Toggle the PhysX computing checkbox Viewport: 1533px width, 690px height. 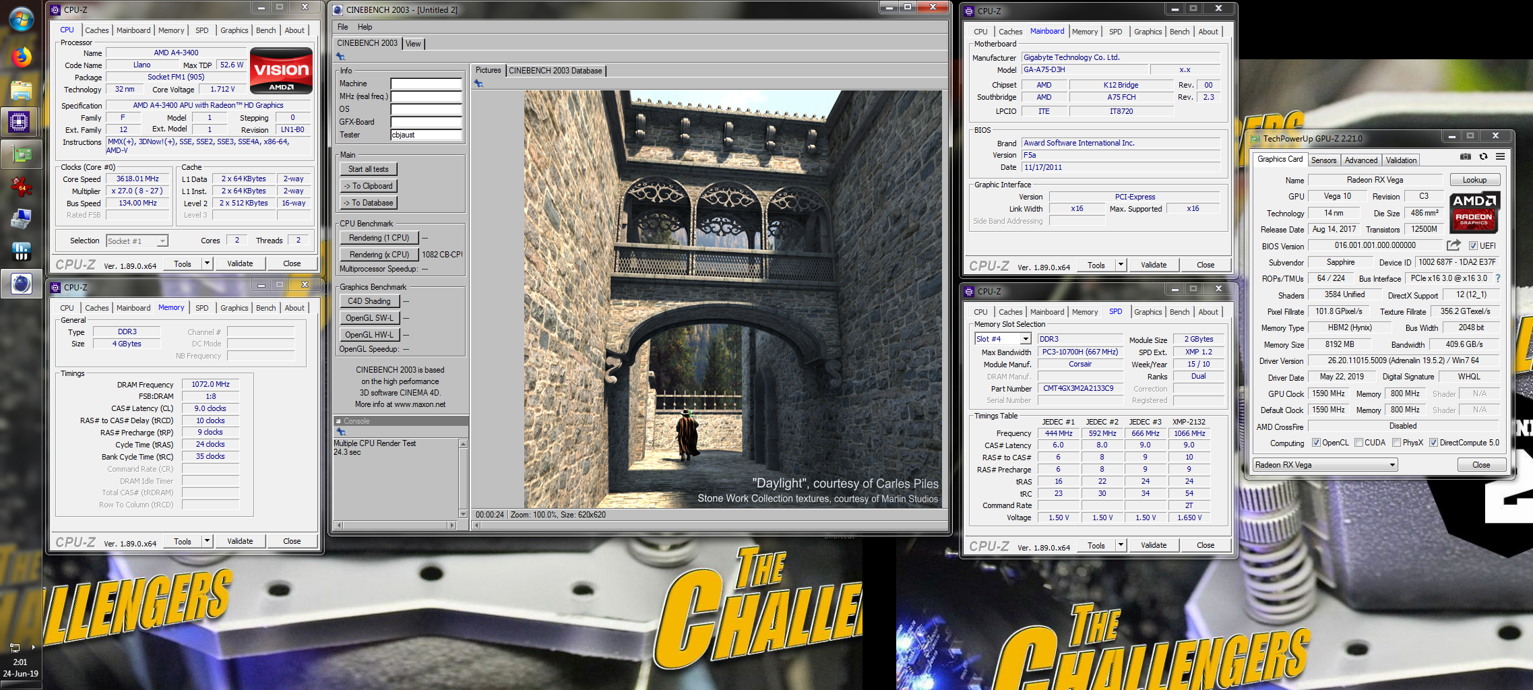[1396, 443]
